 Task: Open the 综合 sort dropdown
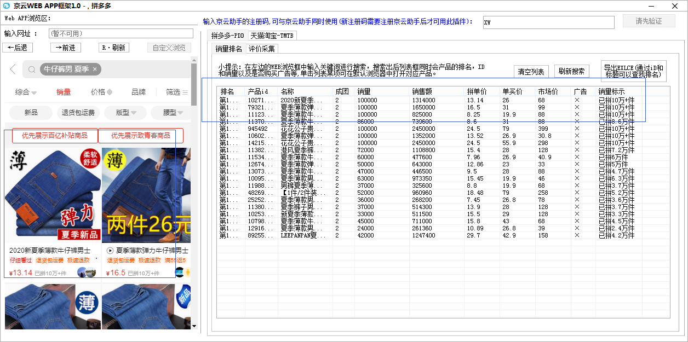tap(26, 92)
